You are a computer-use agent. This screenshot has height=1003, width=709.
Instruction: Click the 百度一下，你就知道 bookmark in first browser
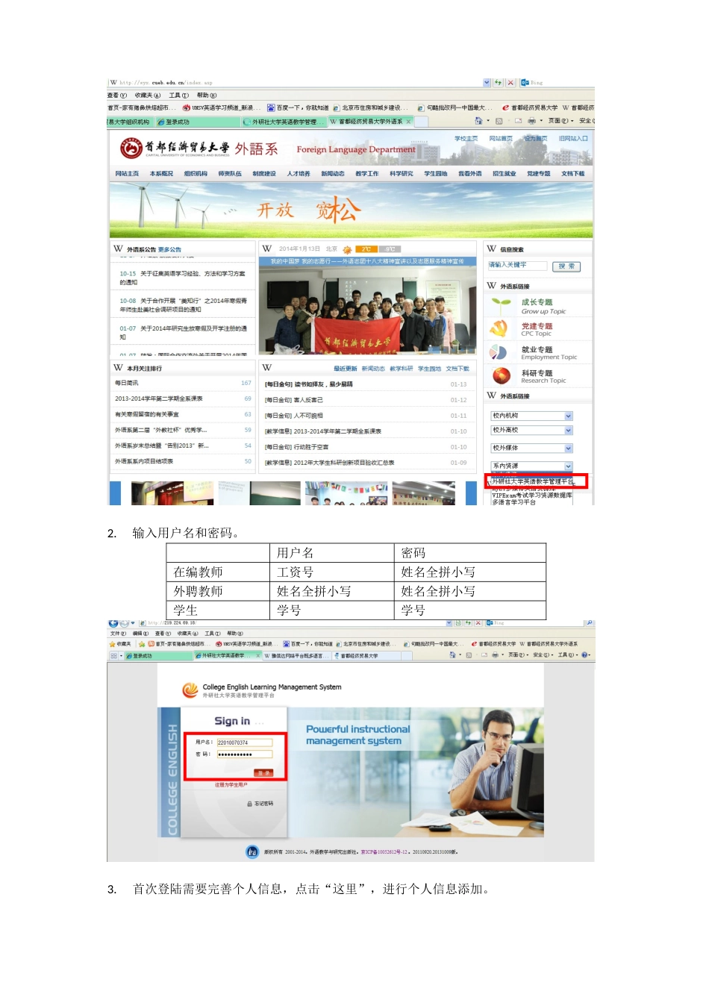click(298, 108)
